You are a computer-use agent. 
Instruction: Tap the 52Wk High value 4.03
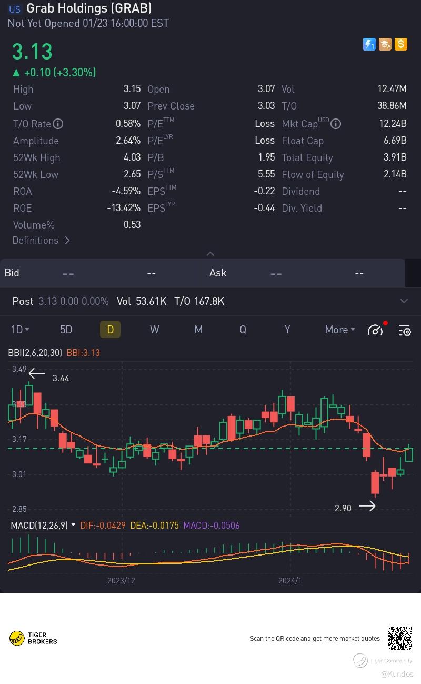132,157
